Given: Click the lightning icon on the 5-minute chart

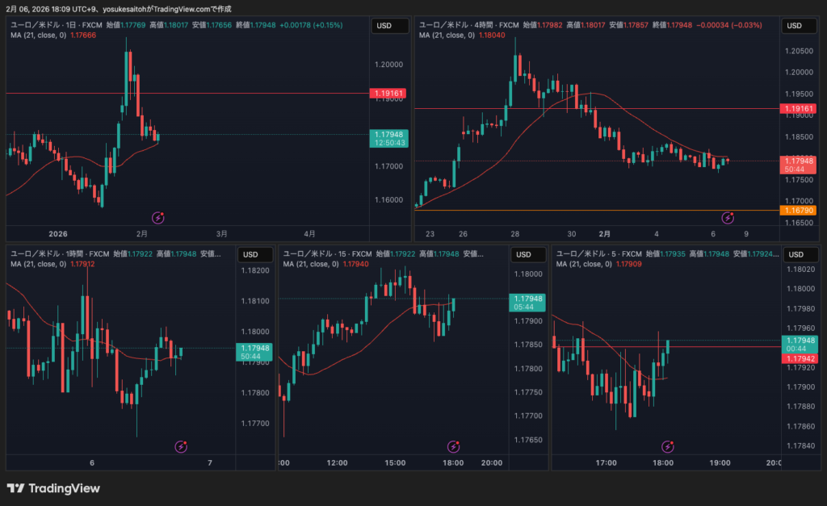Looking at the screenshot, I should 668,446.
